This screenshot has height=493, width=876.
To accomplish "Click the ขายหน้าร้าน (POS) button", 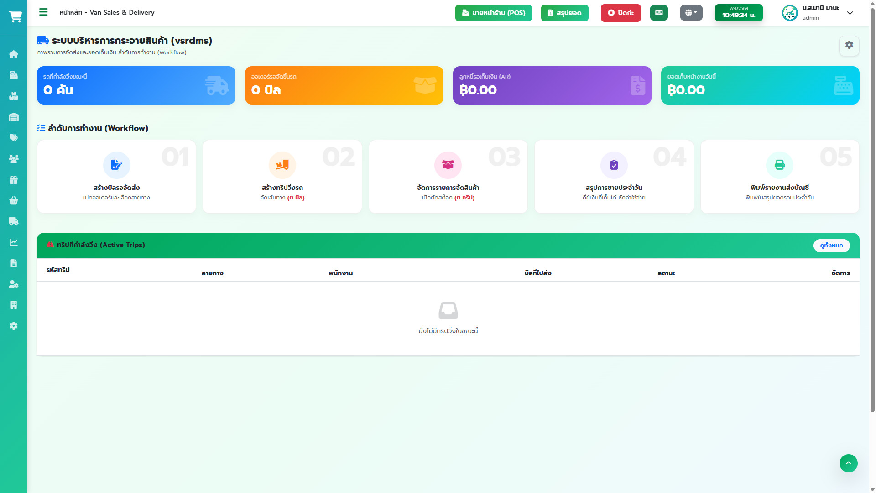I will pyautogui.click(x=493, y=13).
